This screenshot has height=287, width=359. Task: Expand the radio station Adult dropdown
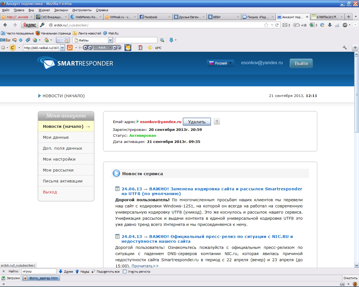tap(110, 48)
